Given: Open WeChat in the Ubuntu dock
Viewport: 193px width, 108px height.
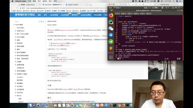Looking at the screenshot, I should pyautogui.click(x=111, y=28).
